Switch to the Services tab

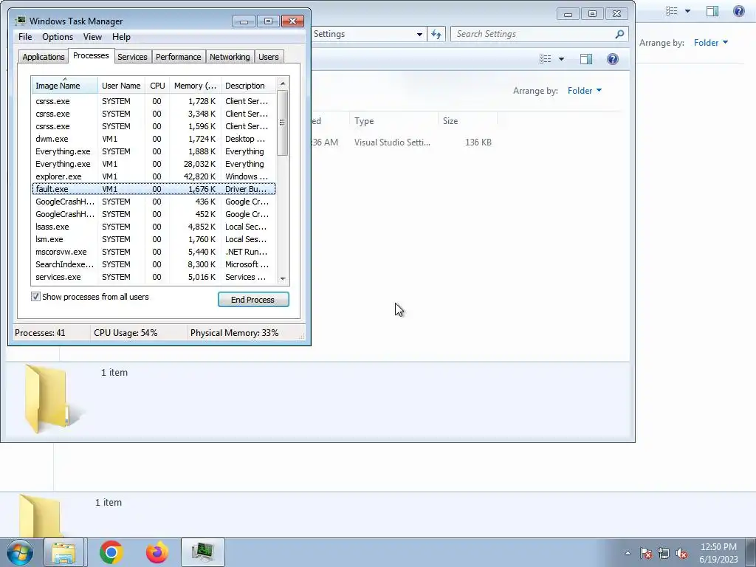coord(132,57)
